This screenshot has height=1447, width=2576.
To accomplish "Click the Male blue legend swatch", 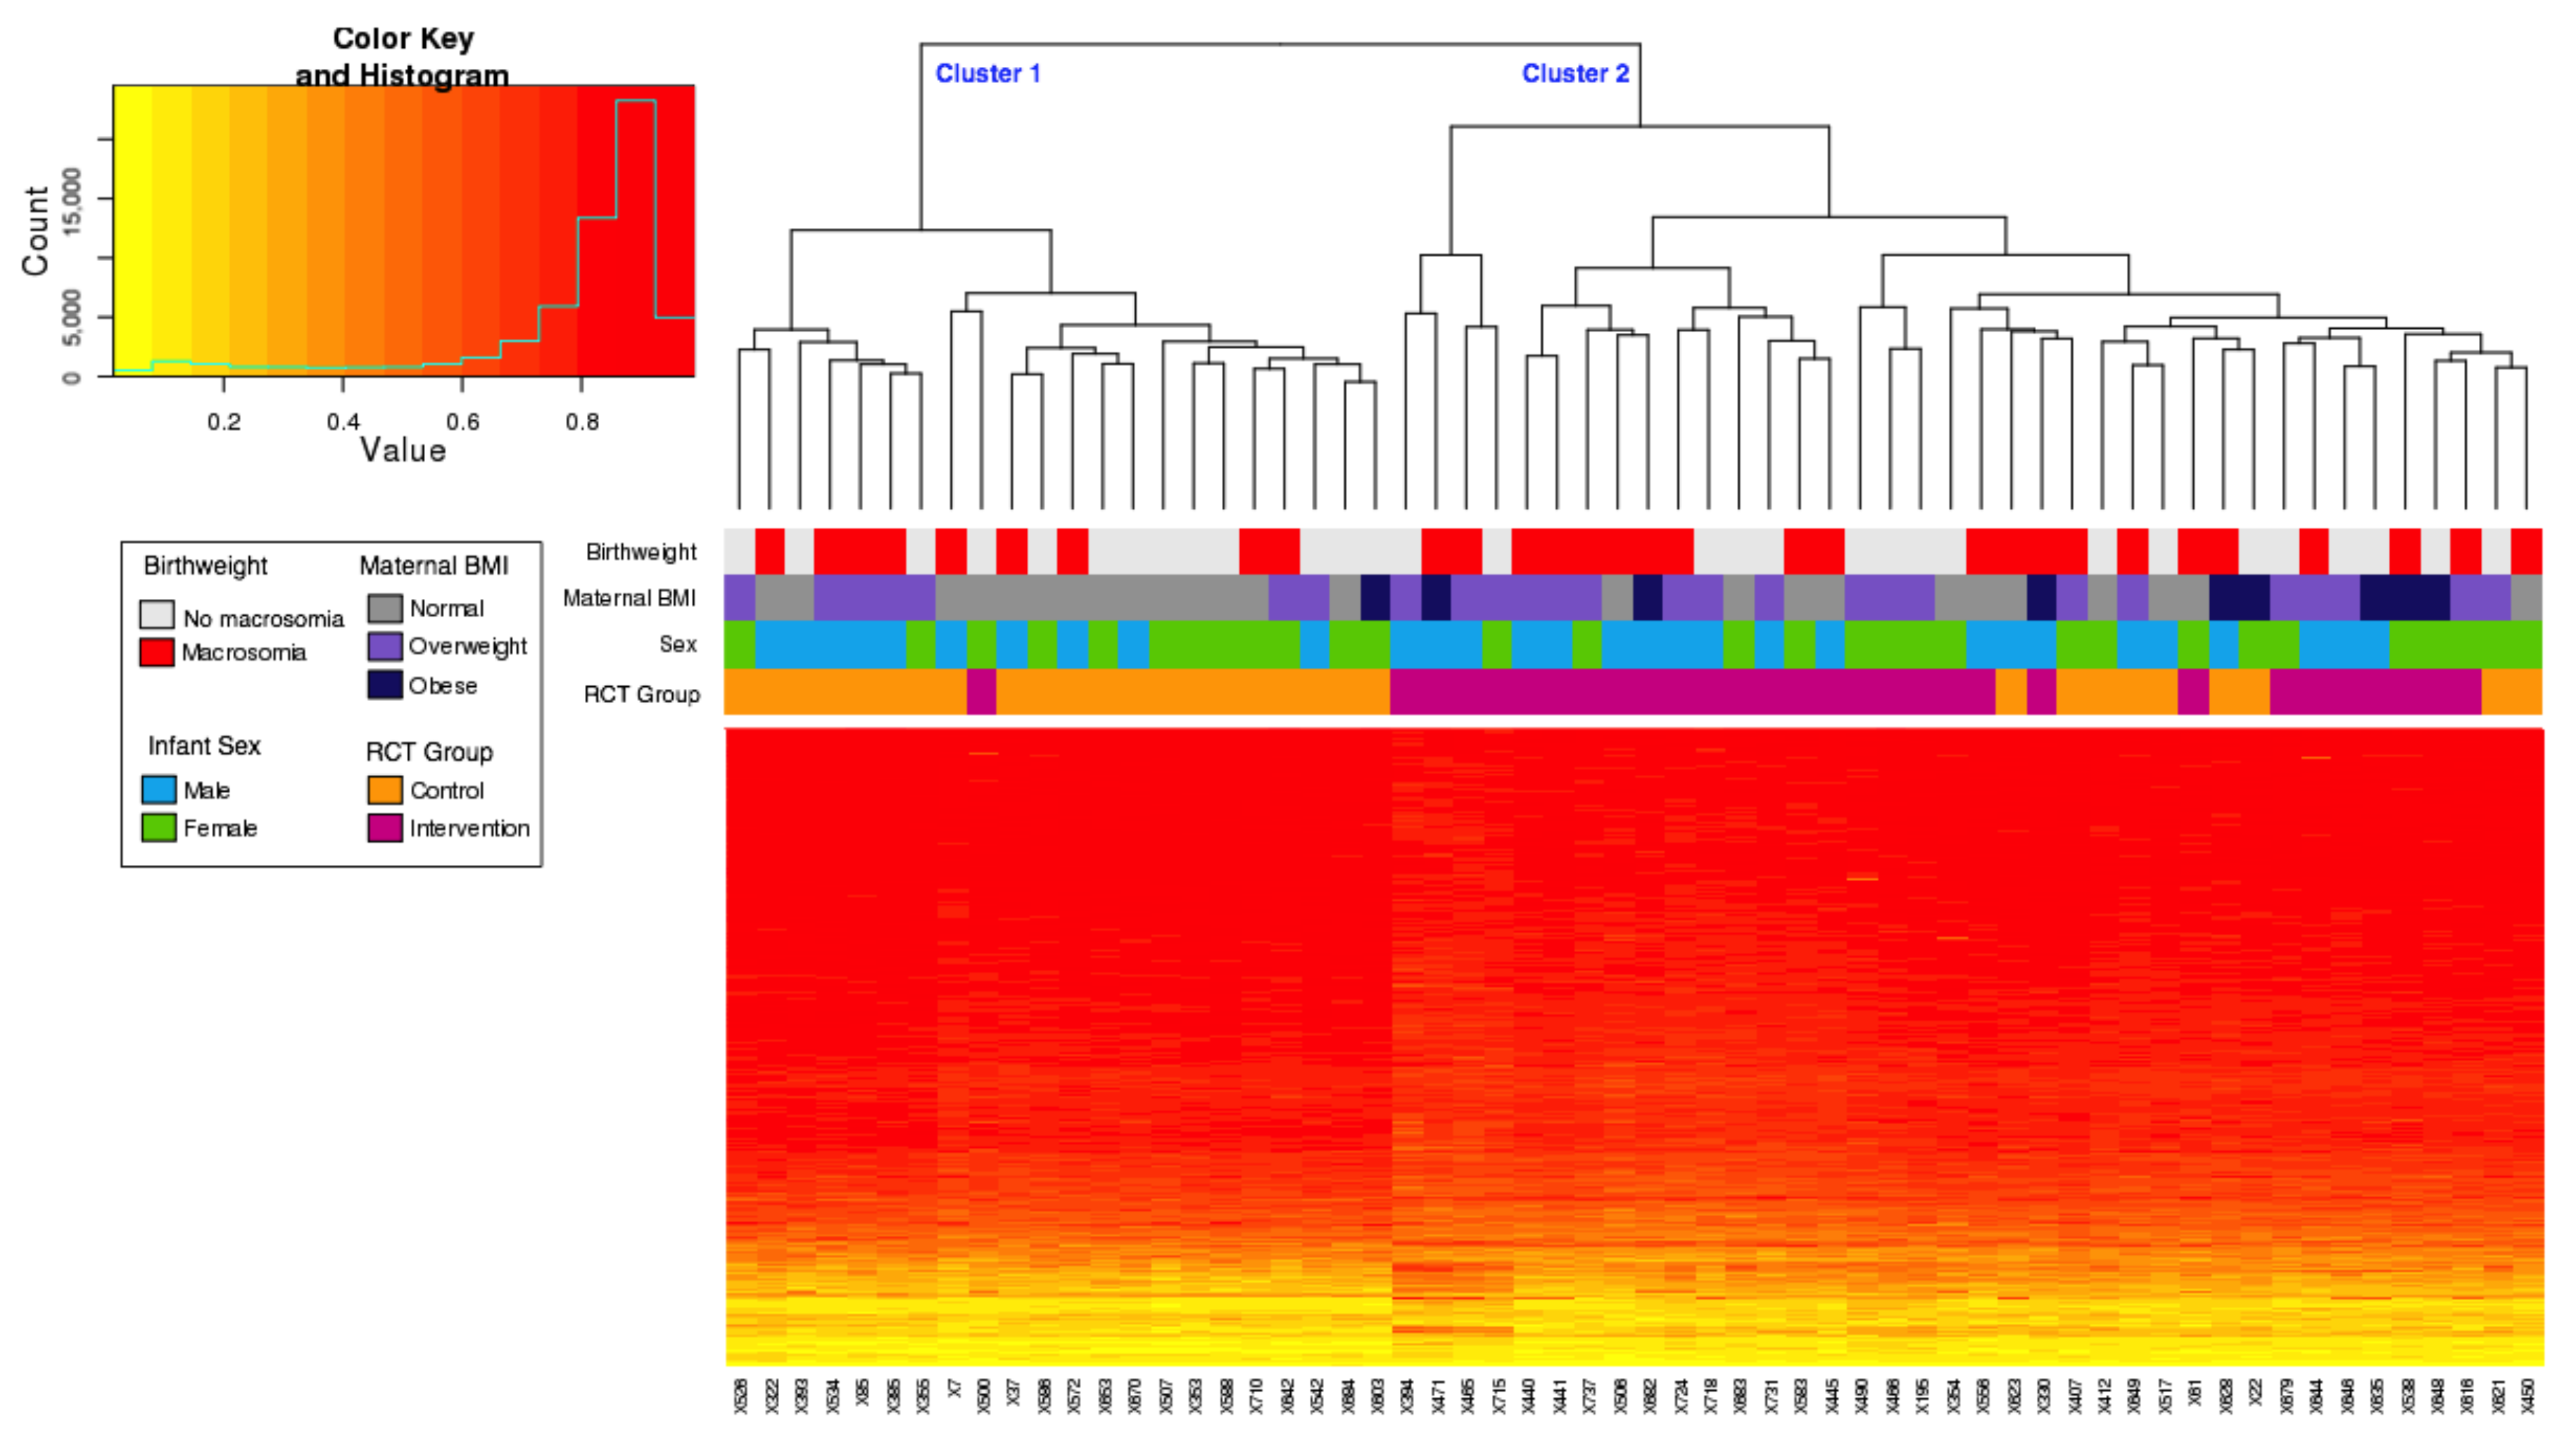I will [x=158, y=790].
